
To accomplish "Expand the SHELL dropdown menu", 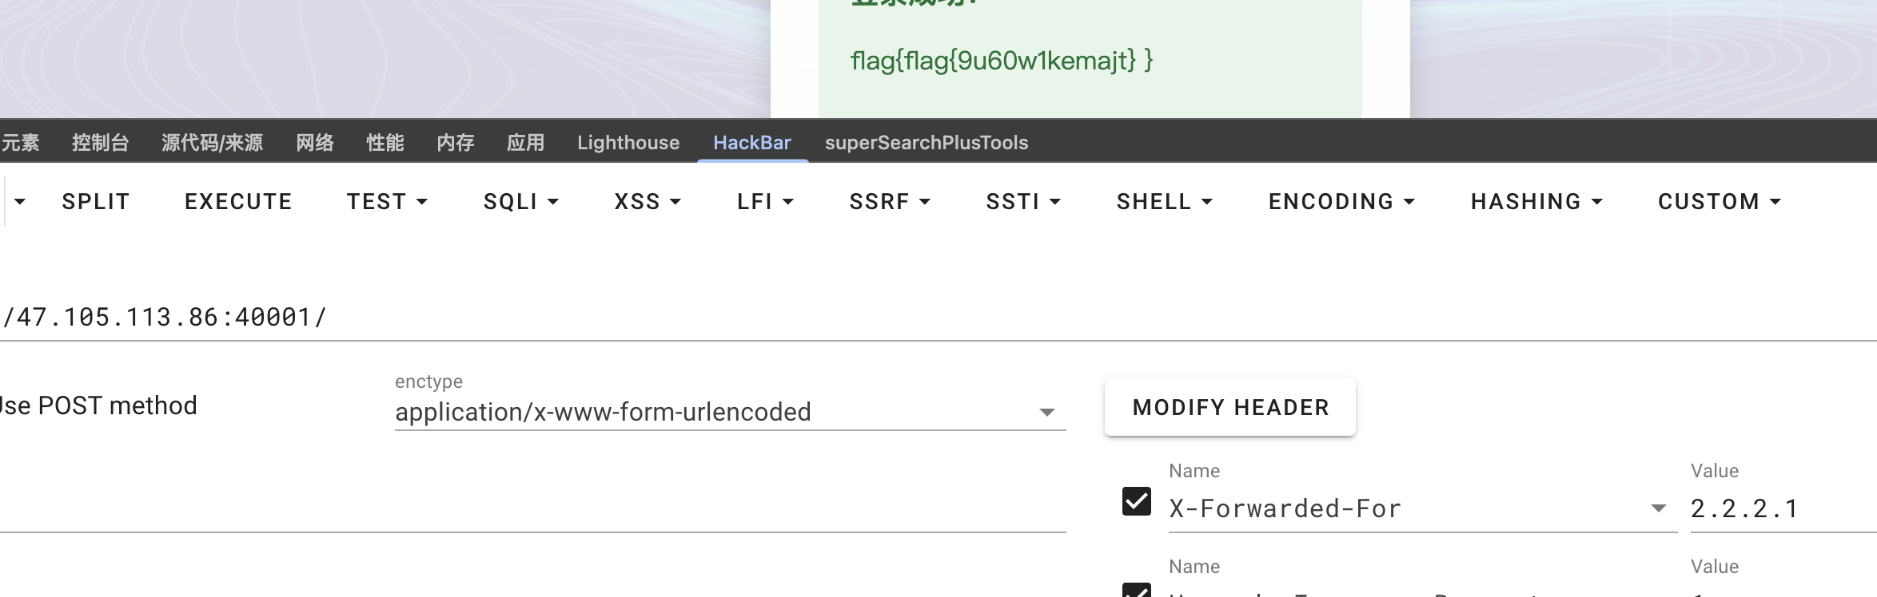I will (x=1165, y=202).
